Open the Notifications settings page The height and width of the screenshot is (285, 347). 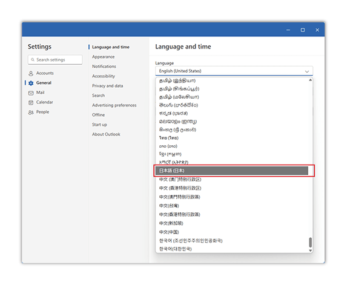tap(104, 67)
